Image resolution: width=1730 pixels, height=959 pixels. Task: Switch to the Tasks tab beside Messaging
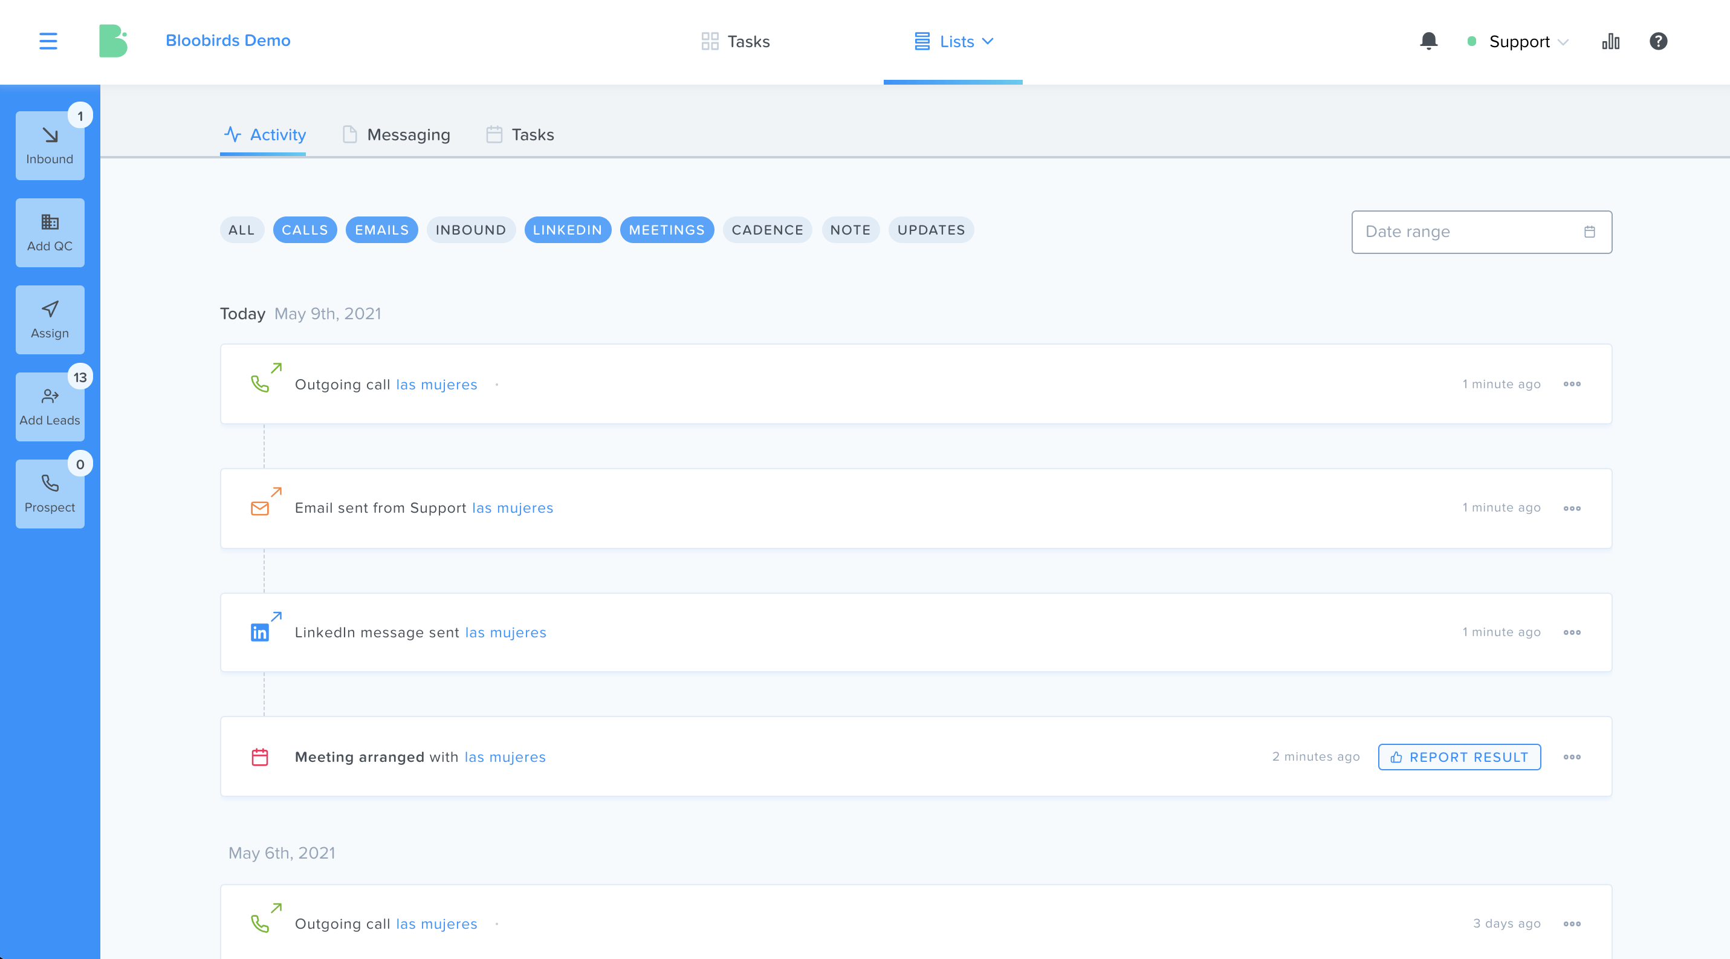coord(520,135)
